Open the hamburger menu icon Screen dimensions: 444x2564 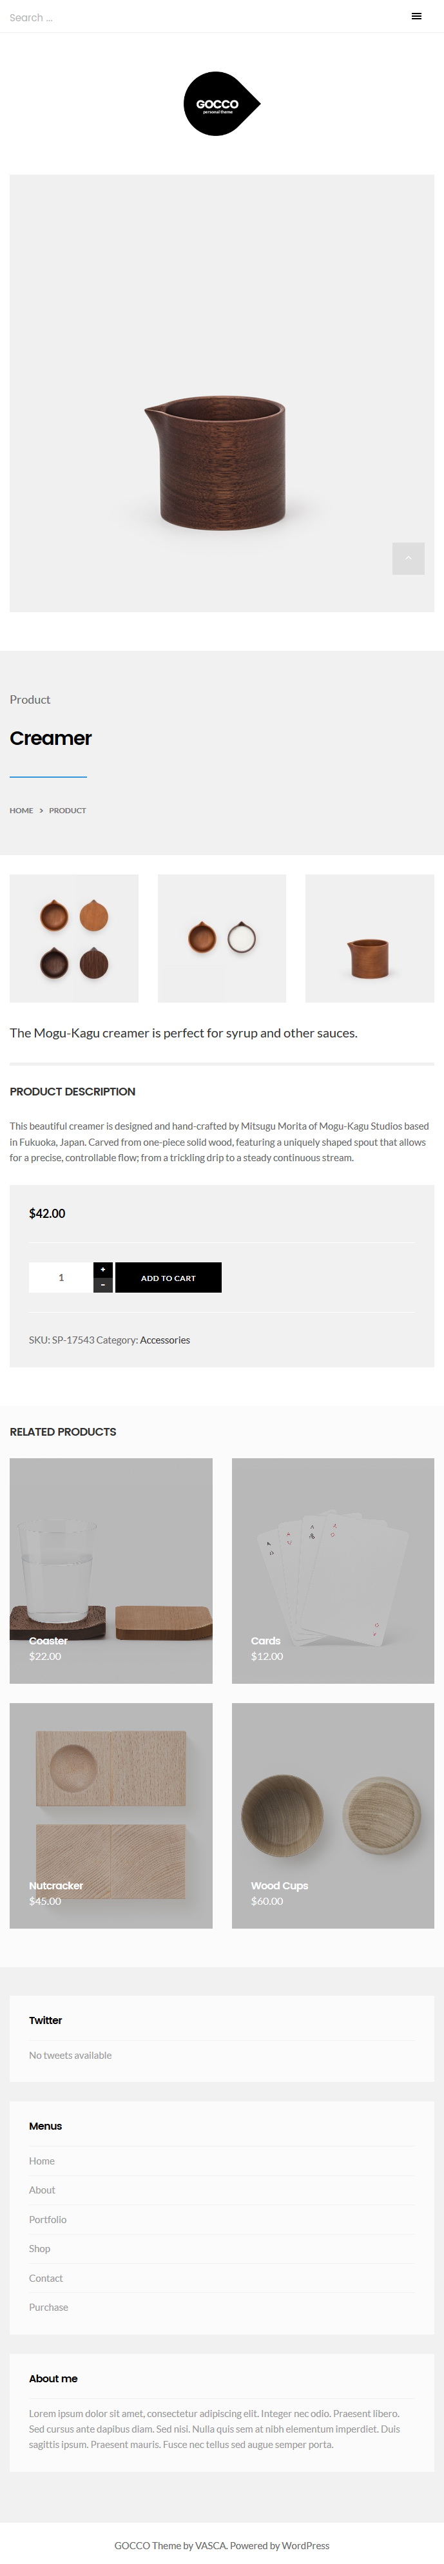coord(416,16)
